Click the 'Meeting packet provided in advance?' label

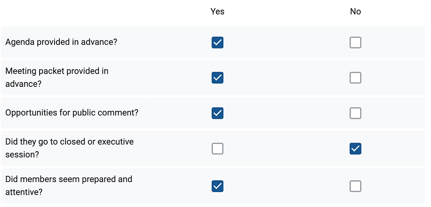coord(57,77)
